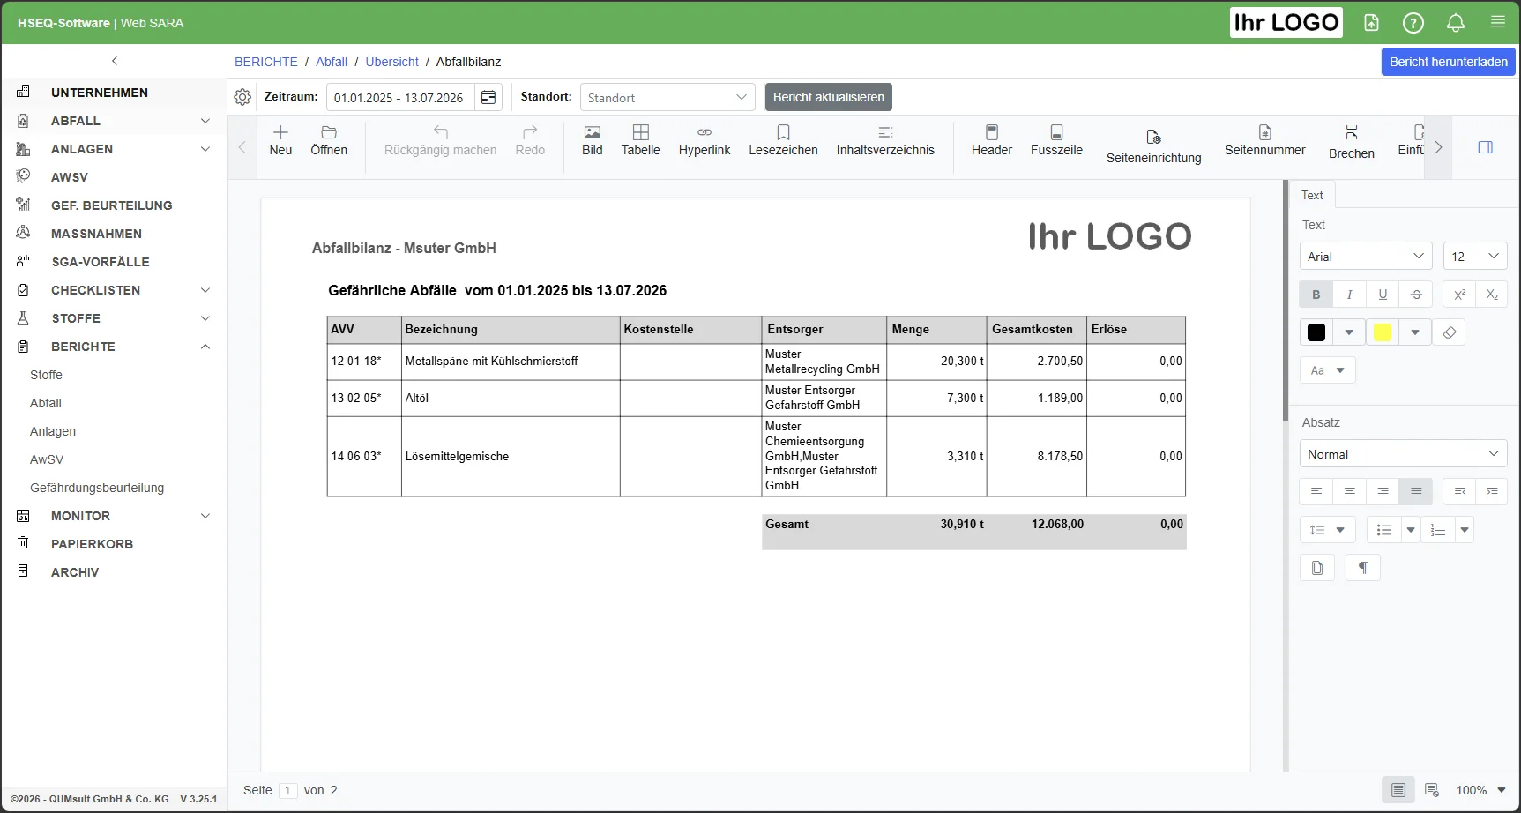Apply subscript formatting
Viewport: 1521px width, 813px height.
pyautogui.click(x=1492, y=295)
